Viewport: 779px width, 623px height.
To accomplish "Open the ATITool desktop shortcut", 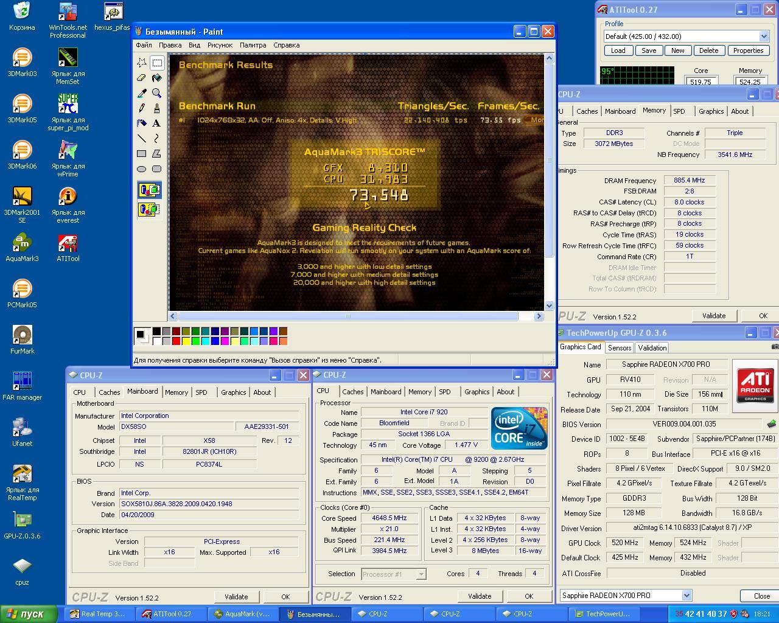I will pos(68,248).
